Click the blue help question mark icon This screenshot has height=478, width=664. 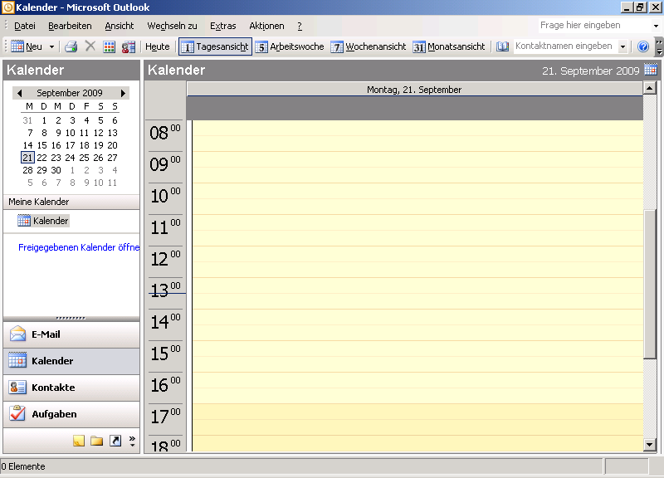click(x=642, y=47)
